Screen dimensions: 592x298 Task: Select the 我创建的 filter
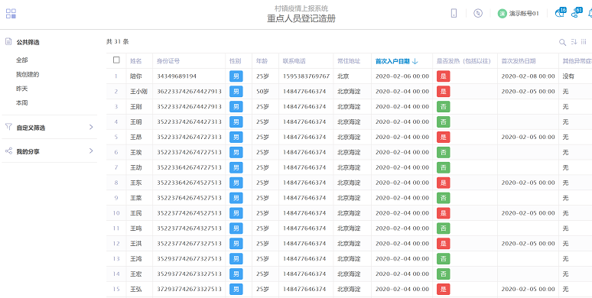click(28, 74)
